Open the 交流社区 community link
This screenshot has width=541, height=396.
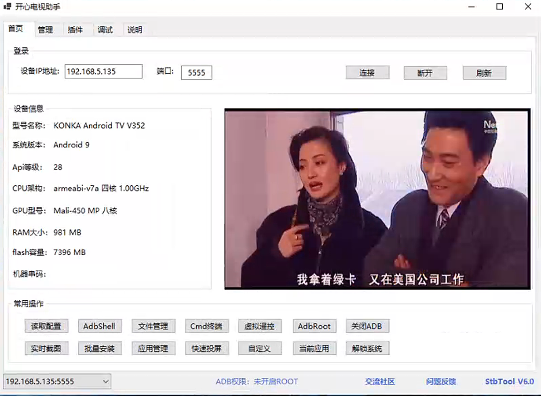click(x=380, y=382)
